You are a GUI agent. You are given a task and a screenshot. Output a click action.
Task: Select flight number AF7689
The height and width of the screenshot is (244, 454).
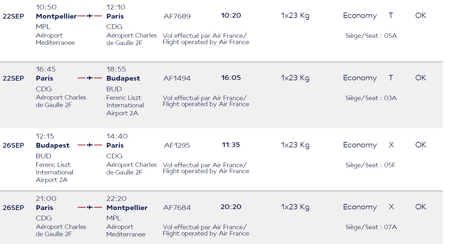pos(177,16)
